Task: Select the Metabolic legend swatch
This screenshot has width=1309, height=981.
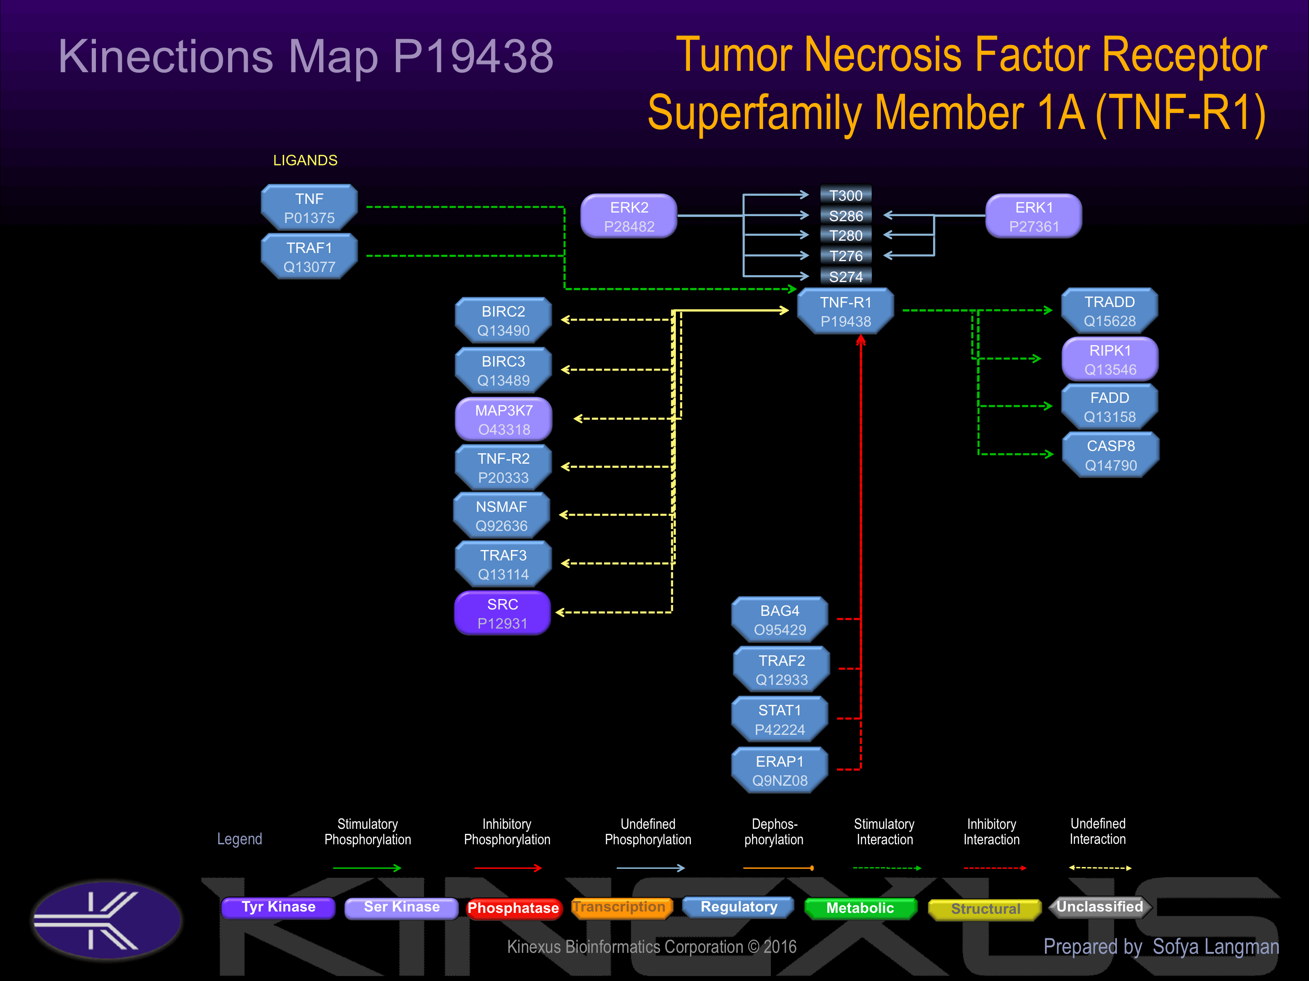Action: point(860,908)
